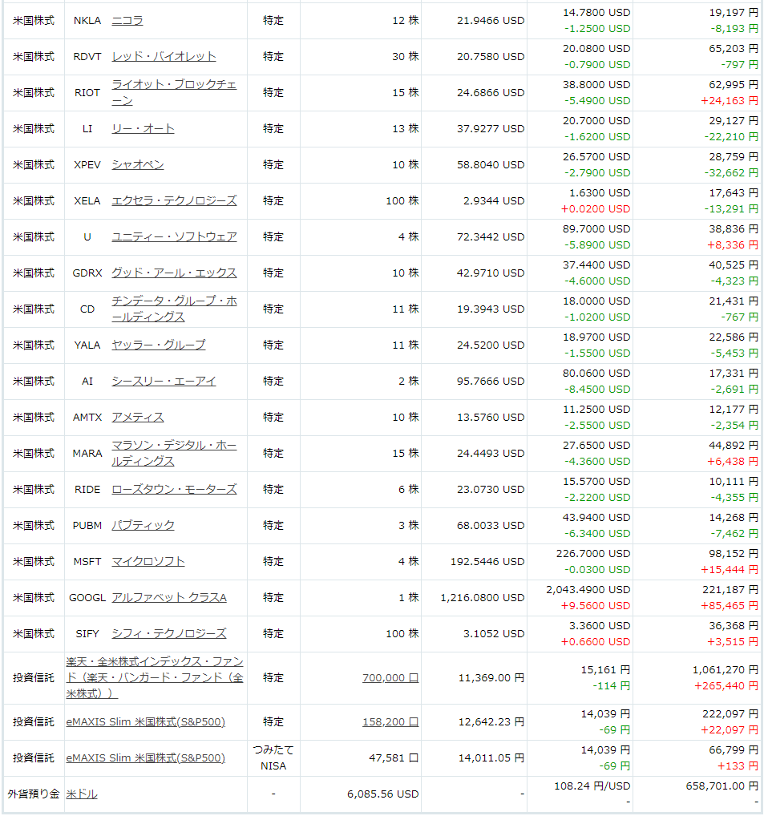Click the 47,581 口 holdings quantity

coord(394,757)
